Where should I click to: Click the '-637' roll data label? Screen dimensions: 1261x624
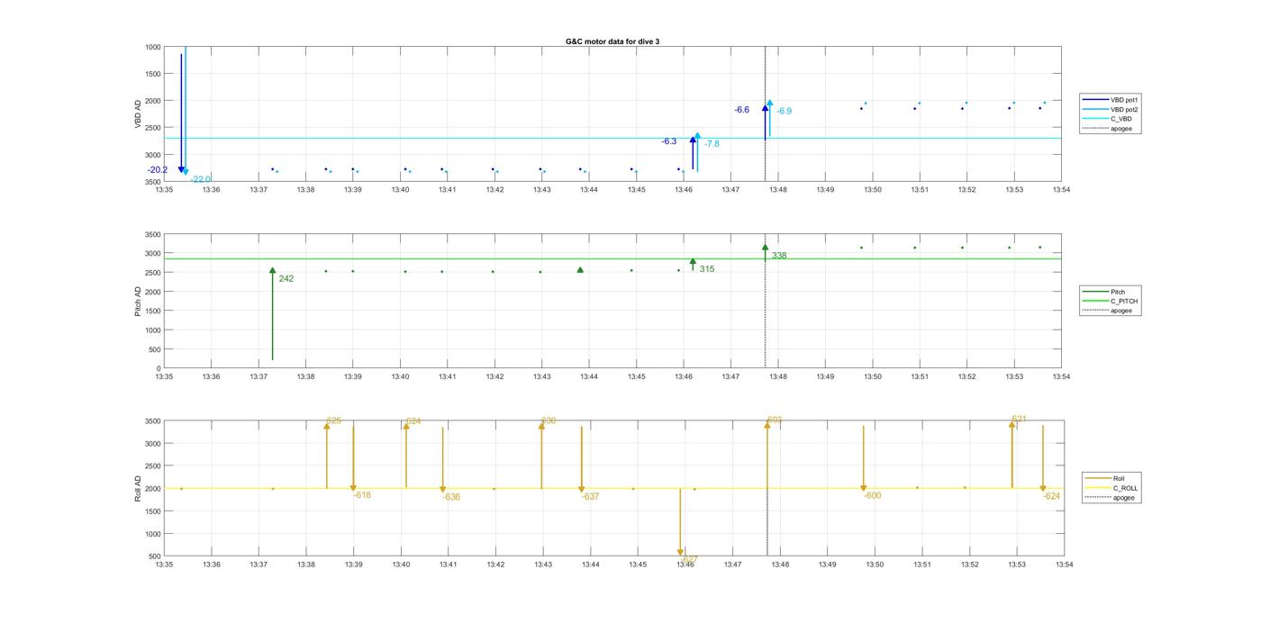coord(590,497)
